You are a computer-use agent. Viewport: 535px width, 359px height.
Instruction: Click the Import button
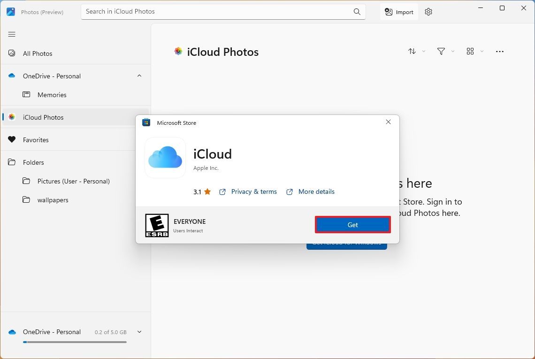(x=399, y=12)
